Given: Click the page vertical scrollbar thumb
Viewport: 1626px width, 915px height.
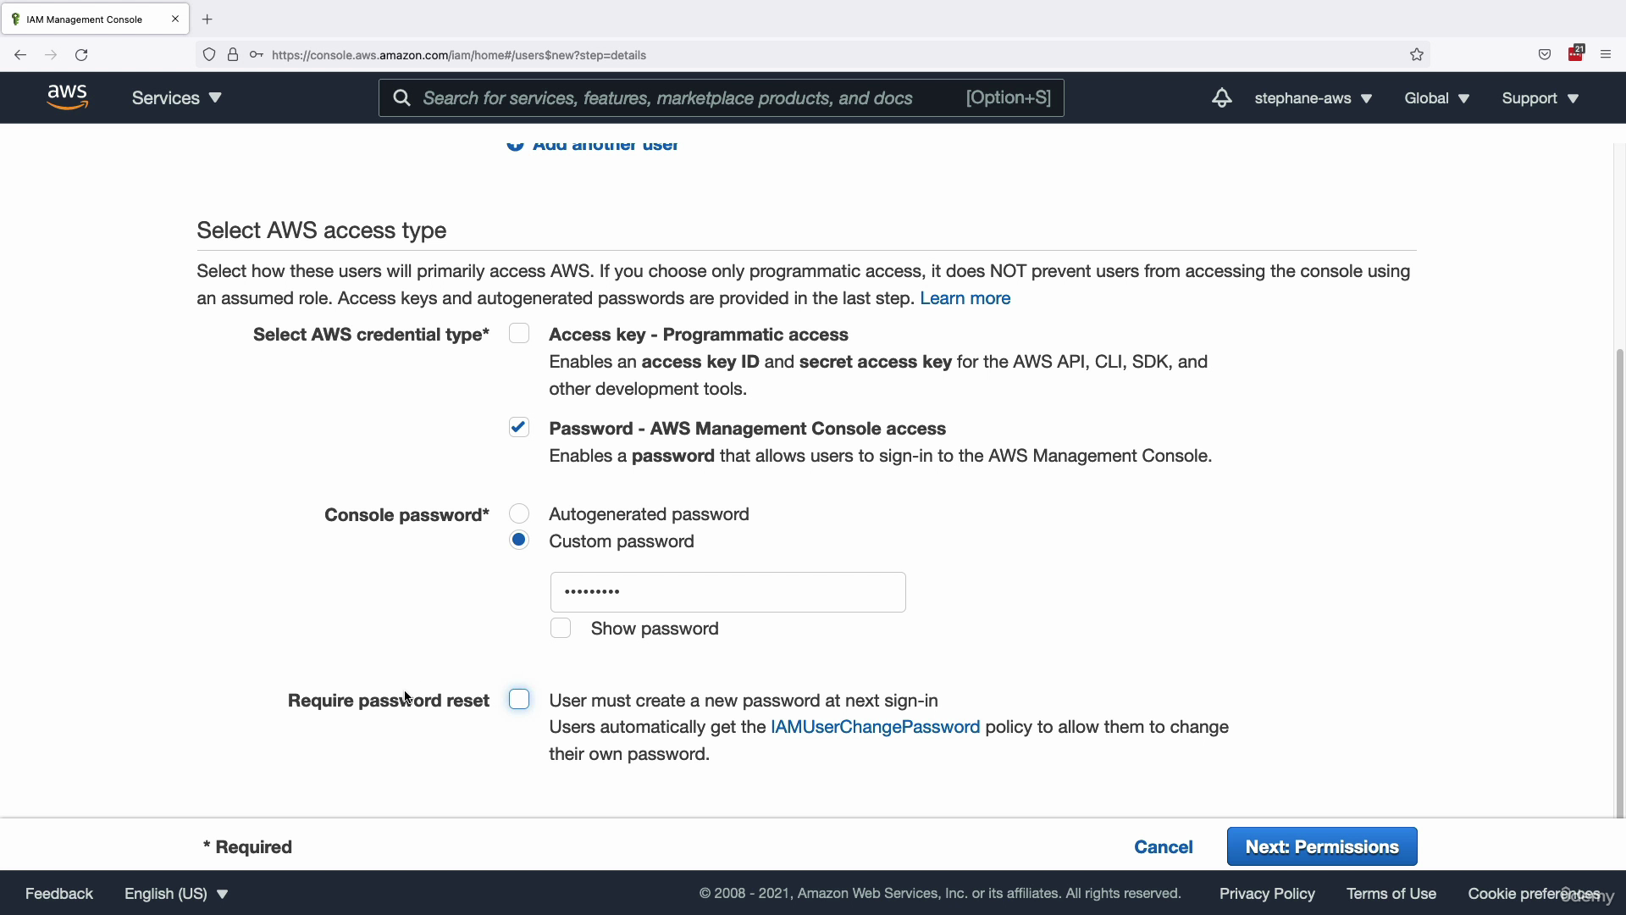Looking at the screenshot, I should coord(1620,583).
